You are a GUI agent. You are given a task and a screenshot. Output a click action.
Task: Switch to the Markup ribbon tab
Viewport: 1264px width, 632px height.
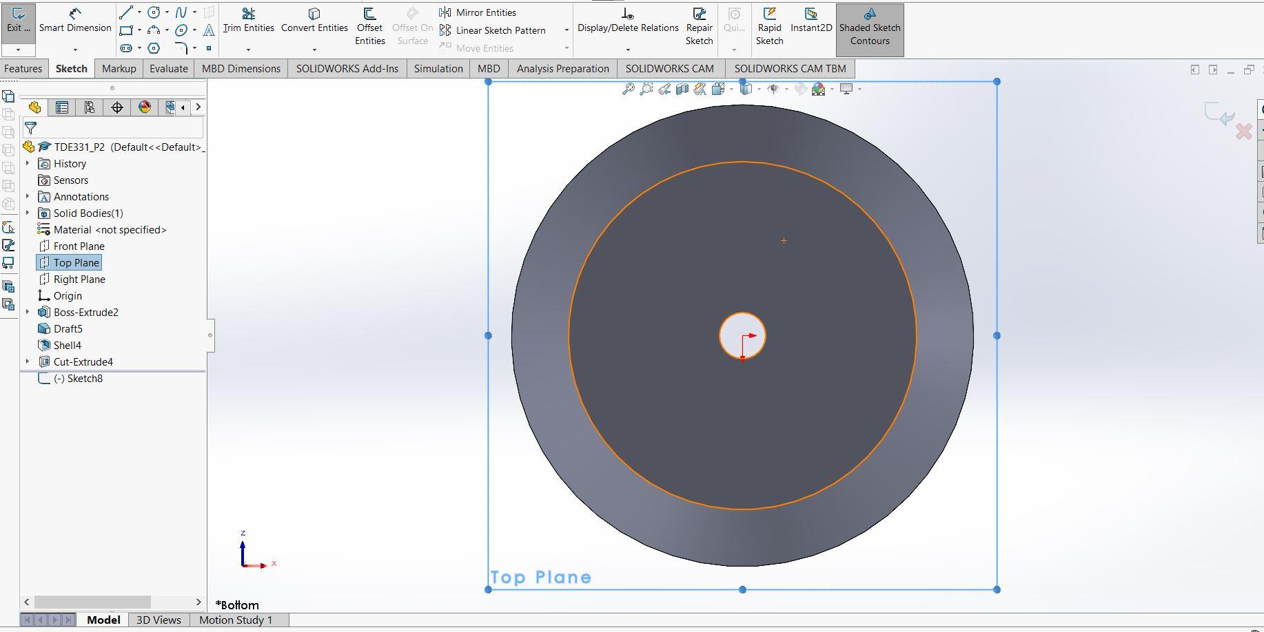119,68
